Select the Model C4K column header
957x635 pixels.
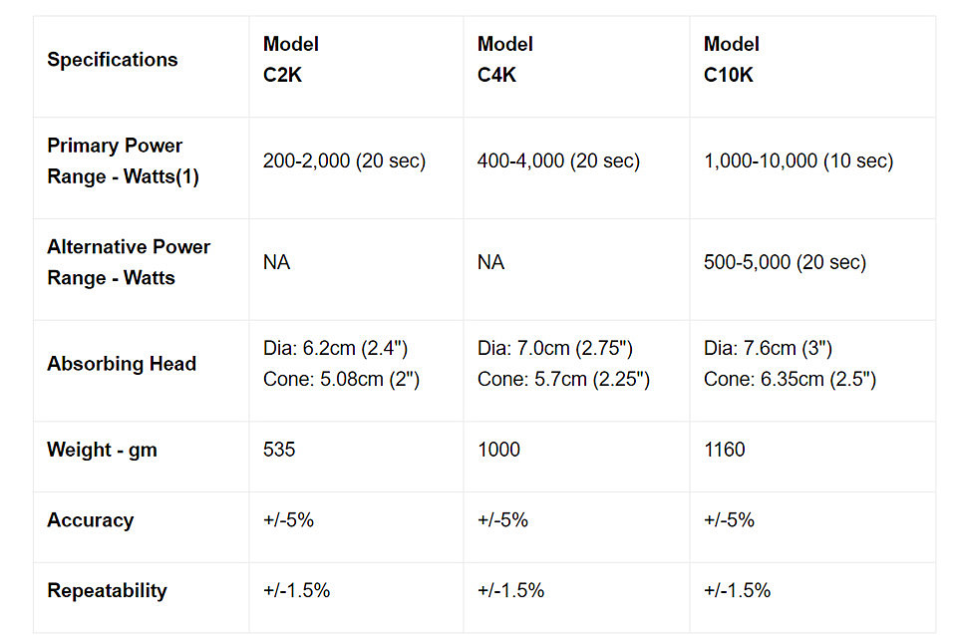coord(505,59)
